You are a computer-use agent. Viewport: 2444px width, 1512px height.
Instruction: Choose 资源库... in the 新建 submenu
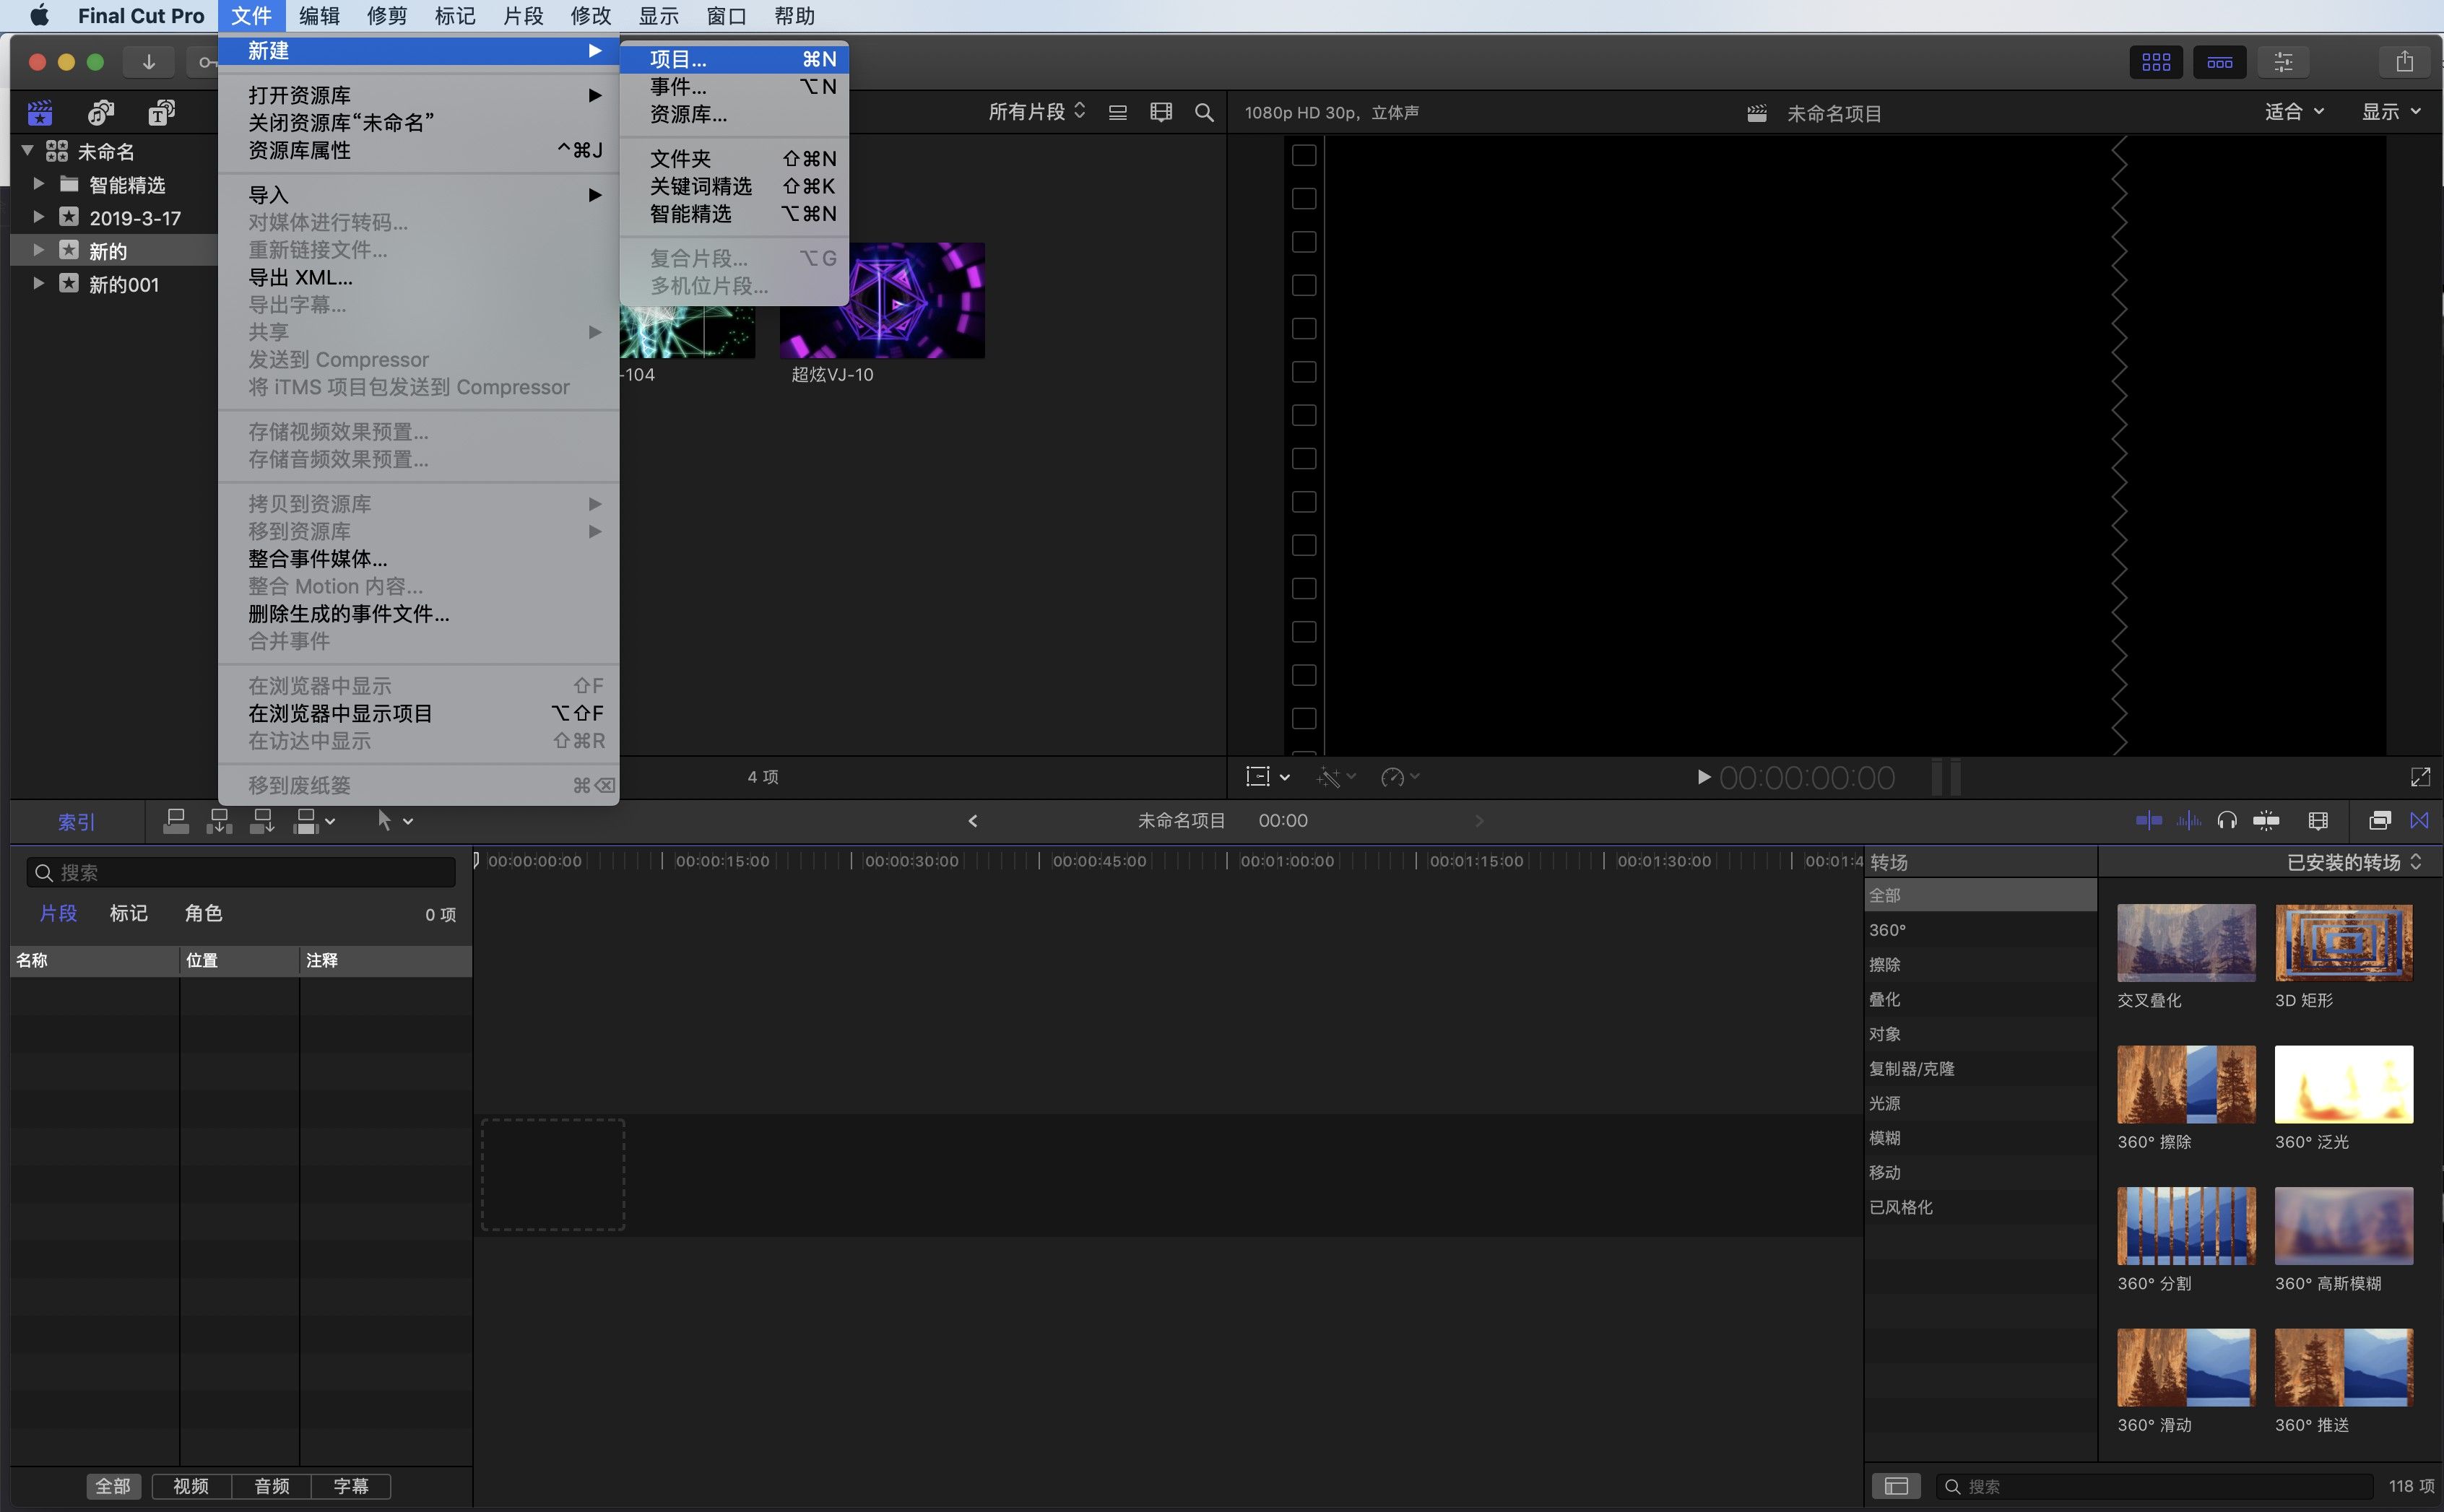734,114
